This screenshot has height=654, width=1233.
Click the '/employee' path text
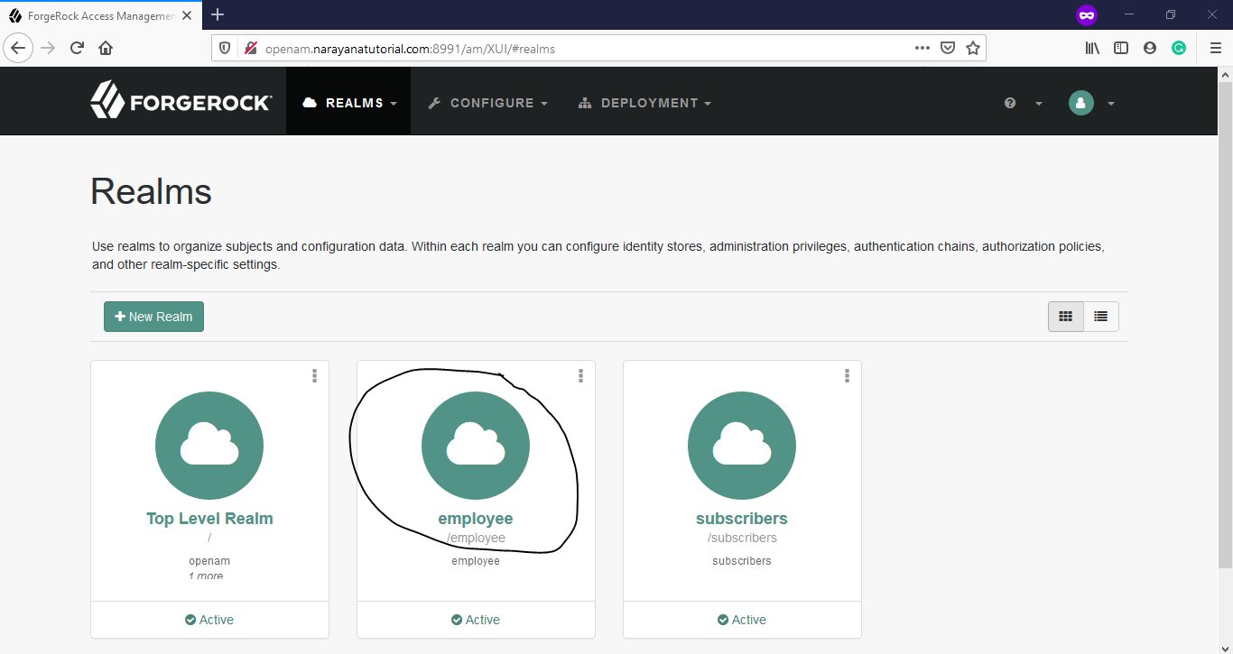click(x=476, y=539)
